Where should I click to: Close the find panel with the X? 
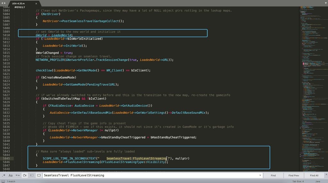pyautogui.click(x=326, y=174)
